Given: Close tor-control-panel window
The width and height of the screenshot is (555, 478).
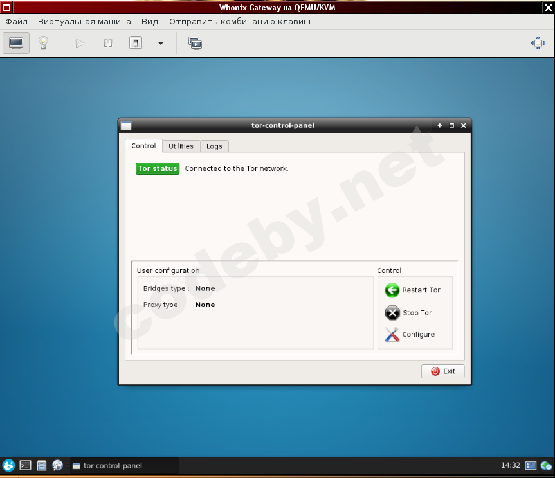Looking at the screenshot, I should point(463,125).
